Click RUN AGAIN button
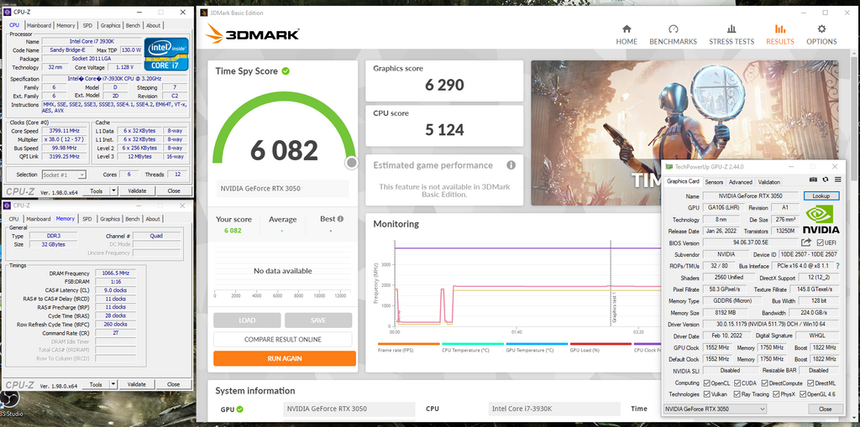Image resolution: width=860 pixels, height=427 pixels. [x=285, y=358]
